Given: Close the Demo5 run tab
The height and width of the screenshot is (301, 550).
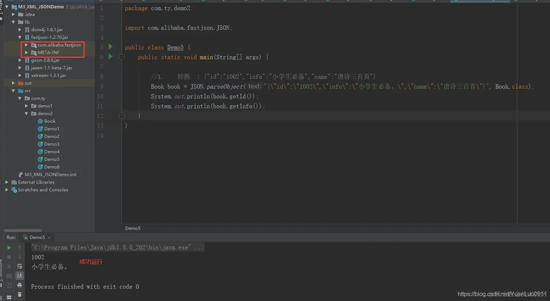Looking at the screenshot, I should [49, 237].
